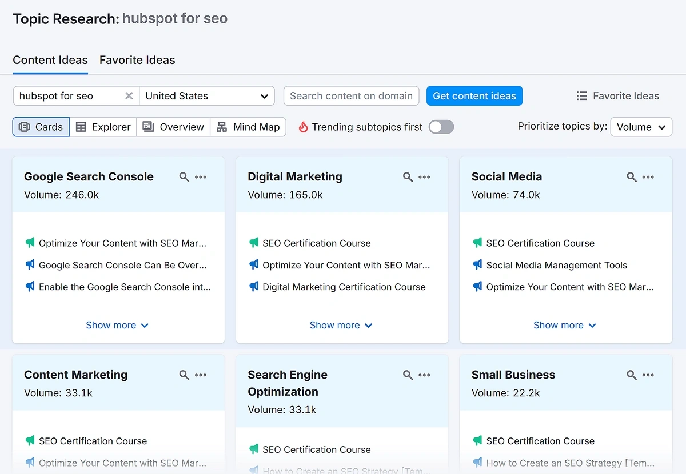The image size is (686, 474).
Task: Open Google Search Console Can Be Over headline
Action: pos(123,265)
